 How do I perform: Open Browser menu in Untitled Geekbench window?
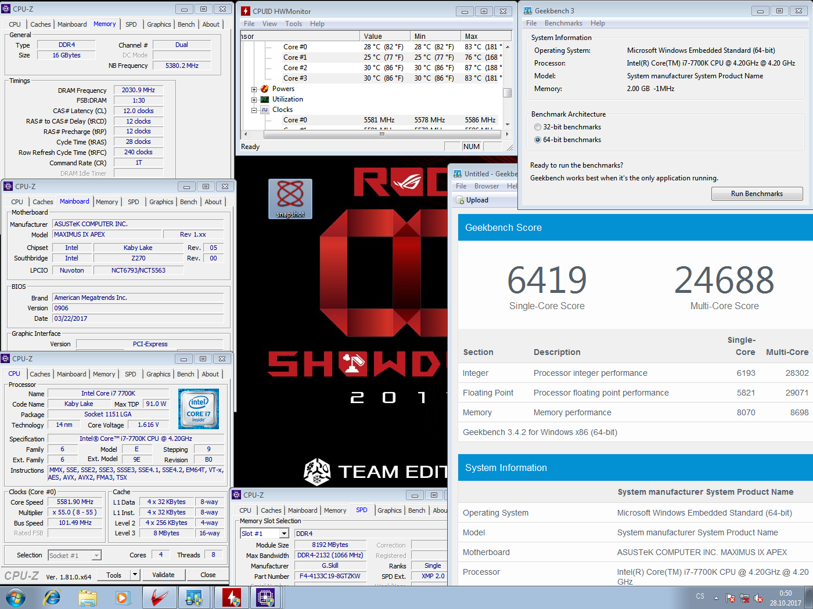tap(487, 186)
